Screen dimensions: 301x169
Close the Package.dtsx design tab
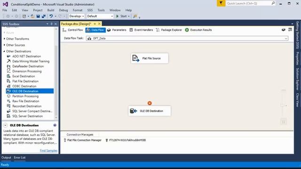click(99, 24)
